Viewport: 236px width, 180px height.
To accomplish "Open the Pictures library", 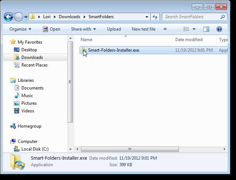I will click(29, 103).
